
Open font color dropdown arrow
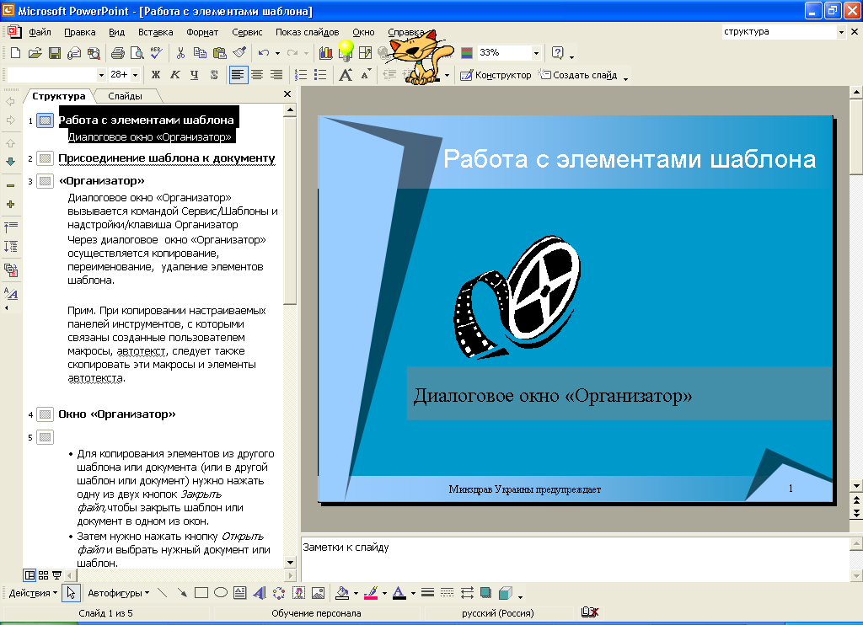click(x=413, y=593)
